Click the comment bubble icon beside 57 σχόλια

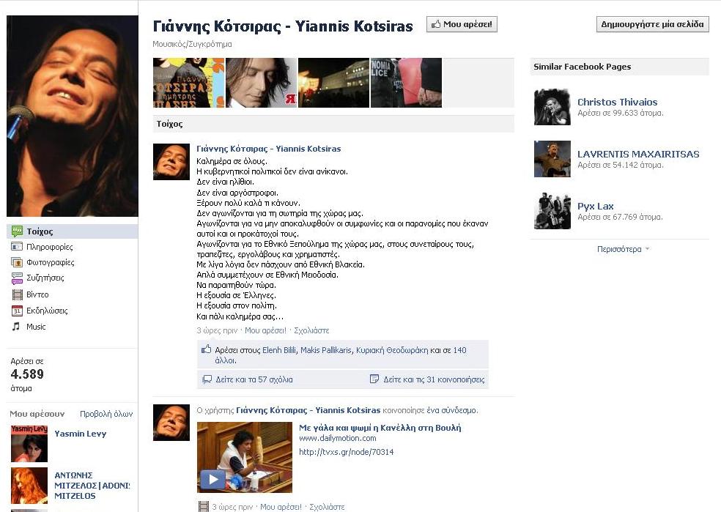tap(207, 379)
